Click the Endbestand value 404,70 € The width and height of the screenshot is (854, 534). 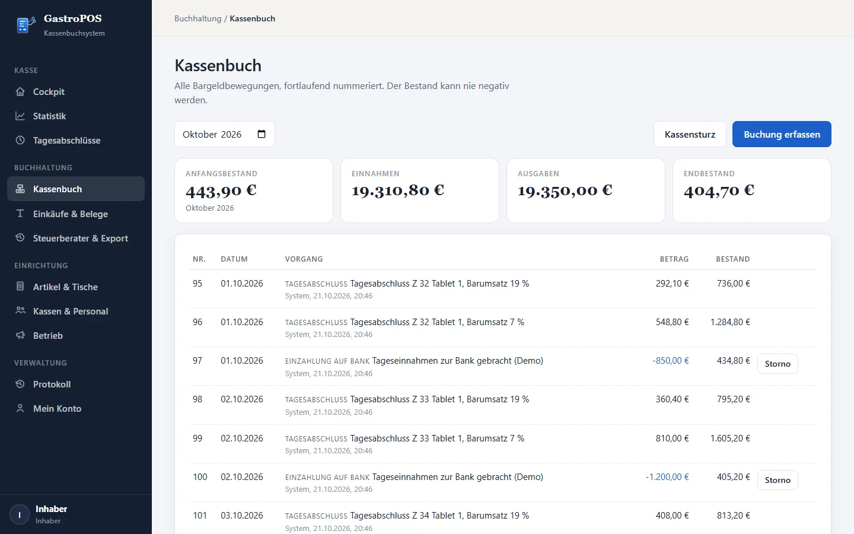(x=719, y=190)
